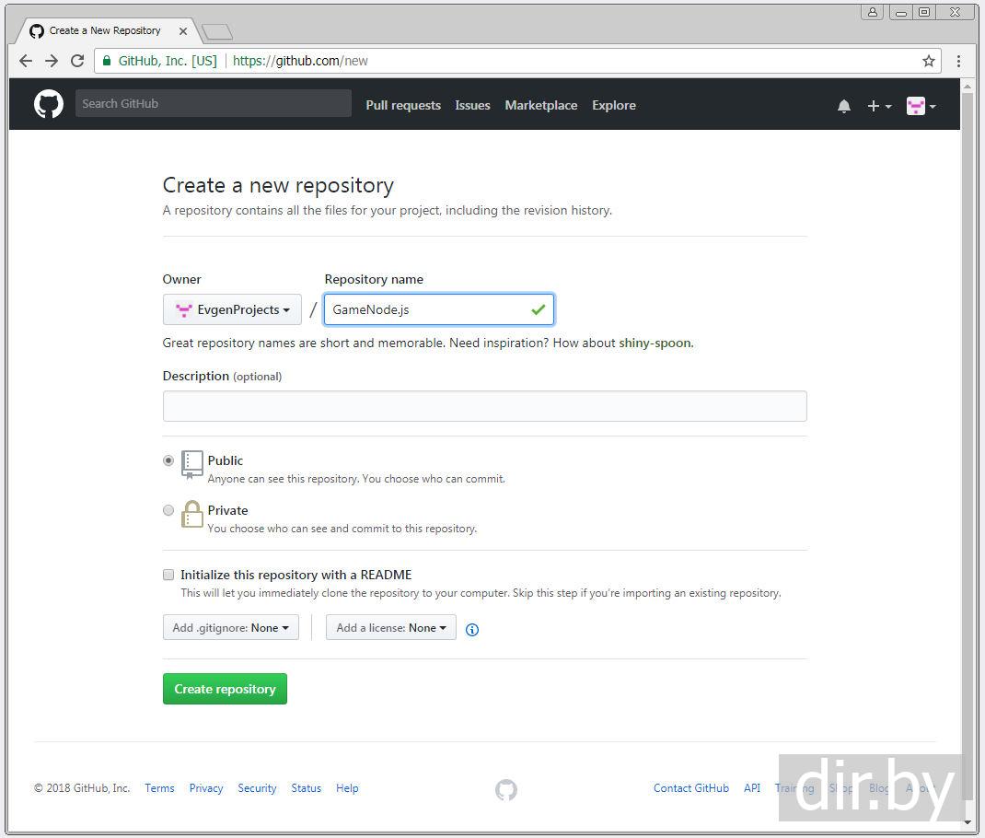Click the footer GitHub mark icon

coord(505,789)
